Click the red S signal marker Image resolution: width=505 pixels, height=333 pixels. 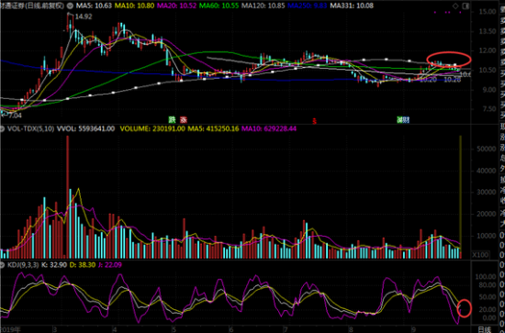point(314,121)
